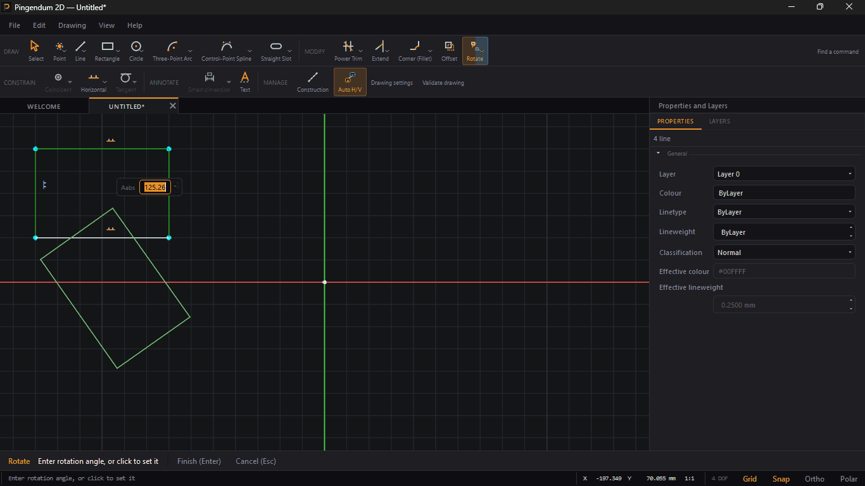The image size is (865, 486).
Task: Open the View menu
Action: [x=106, y=25]
